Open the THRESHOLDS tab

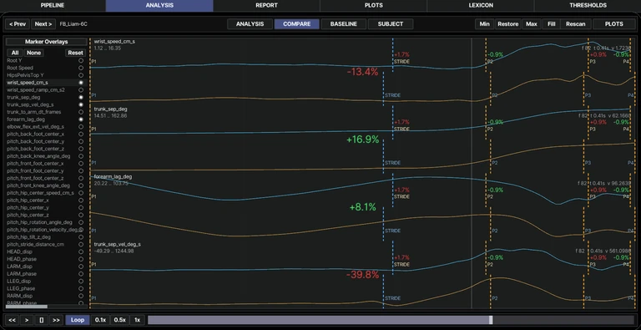588,5
